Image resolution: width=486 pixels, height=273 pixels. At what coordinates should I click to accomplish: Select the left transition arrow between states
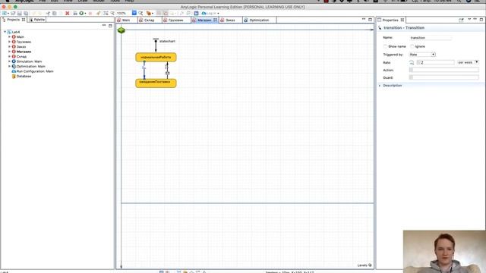pos(144,71)
